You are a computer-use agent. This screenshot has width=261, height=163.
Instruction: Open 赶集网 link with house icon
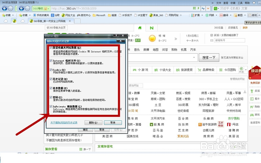tap(157, 124)
